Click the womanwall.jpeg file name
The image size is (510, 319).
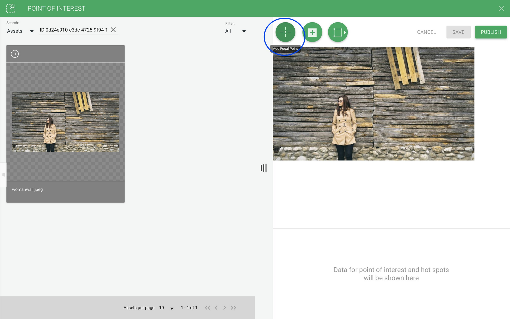tap(27, 189)
